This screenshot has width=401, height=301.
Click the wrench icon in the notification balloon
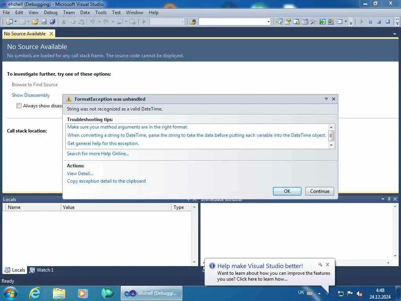click(320, 265)
